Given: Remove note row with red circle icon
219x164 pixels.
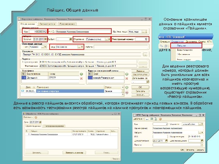Looking at the screenshot, I should [127, 92].
